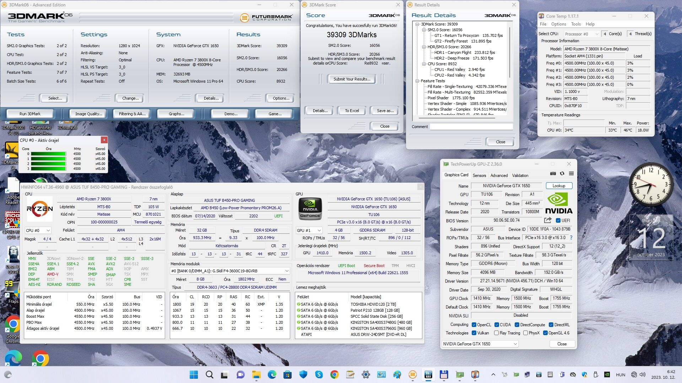Open Core Temp Tools menu

pos(576,24)
